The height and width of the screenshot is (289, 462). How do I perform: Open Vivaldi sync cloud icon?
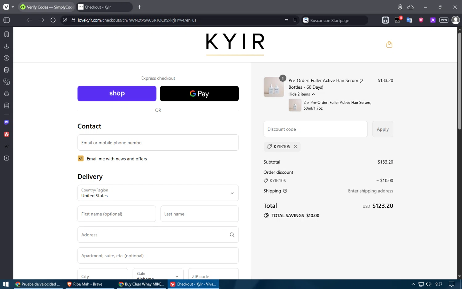coord(411,7)
